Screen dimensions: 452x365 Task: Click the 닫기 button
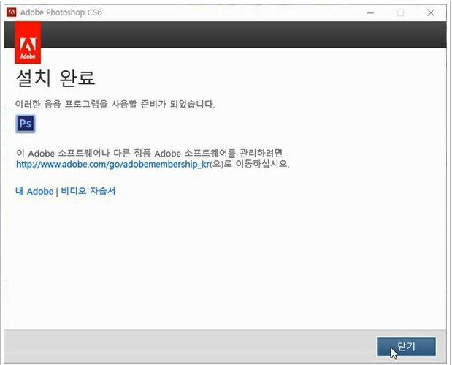point(406,347)
